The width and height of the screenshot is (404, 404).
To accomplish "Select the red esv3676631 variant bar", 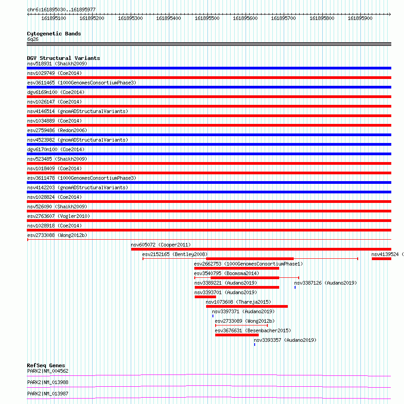I will pyautogui.click(x=237, y=335).
